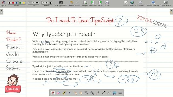Add a new page with Pages
173x97 pixels.
click(x=85, y=4)
